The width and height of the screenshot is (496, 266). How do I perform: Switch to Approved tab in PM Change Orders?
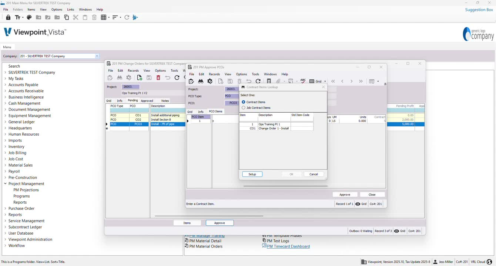point(147,100)
